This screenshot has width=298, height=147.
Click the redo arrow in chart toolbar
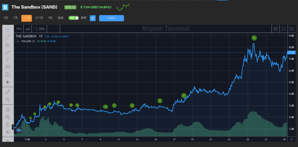[x=56, y=29]
